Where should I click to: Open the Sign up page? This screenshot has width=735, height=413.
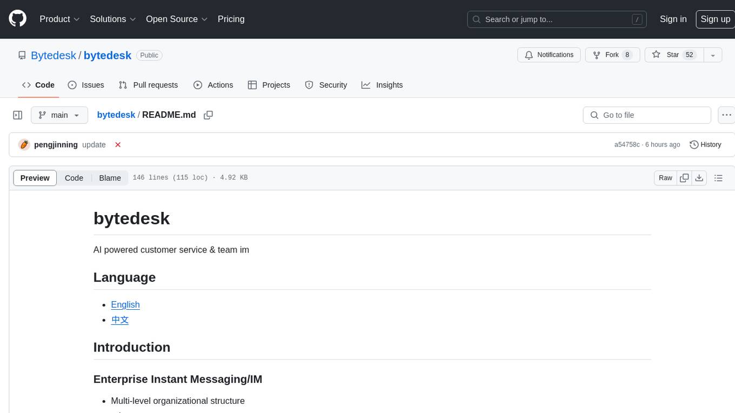[715, 19]
